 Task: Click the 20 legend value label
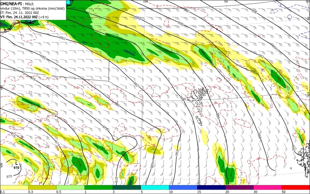coord(227,192)
